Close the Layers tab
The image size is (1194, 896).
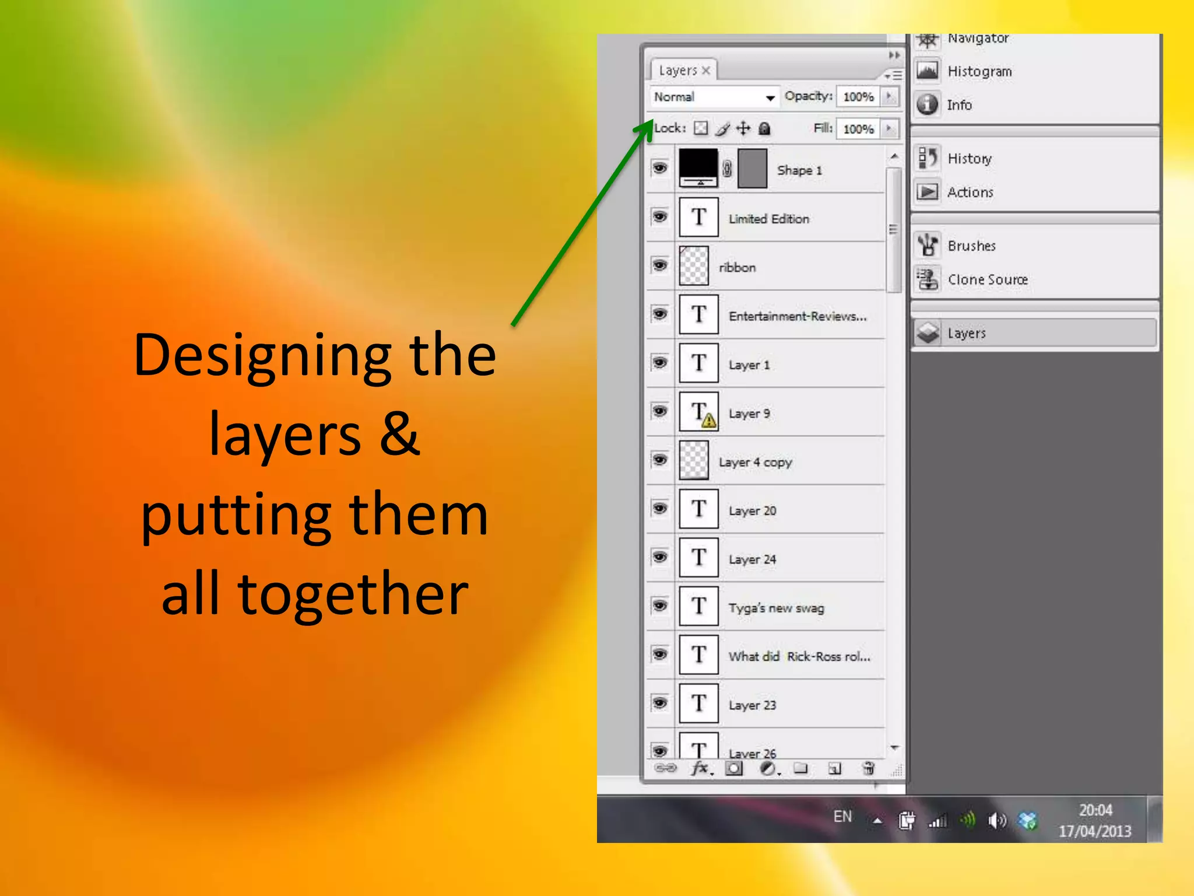click(706, 71)
